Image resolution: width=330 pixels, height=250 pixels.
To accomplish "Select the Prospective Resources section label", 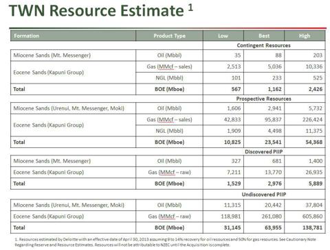I will click(263, 99).
